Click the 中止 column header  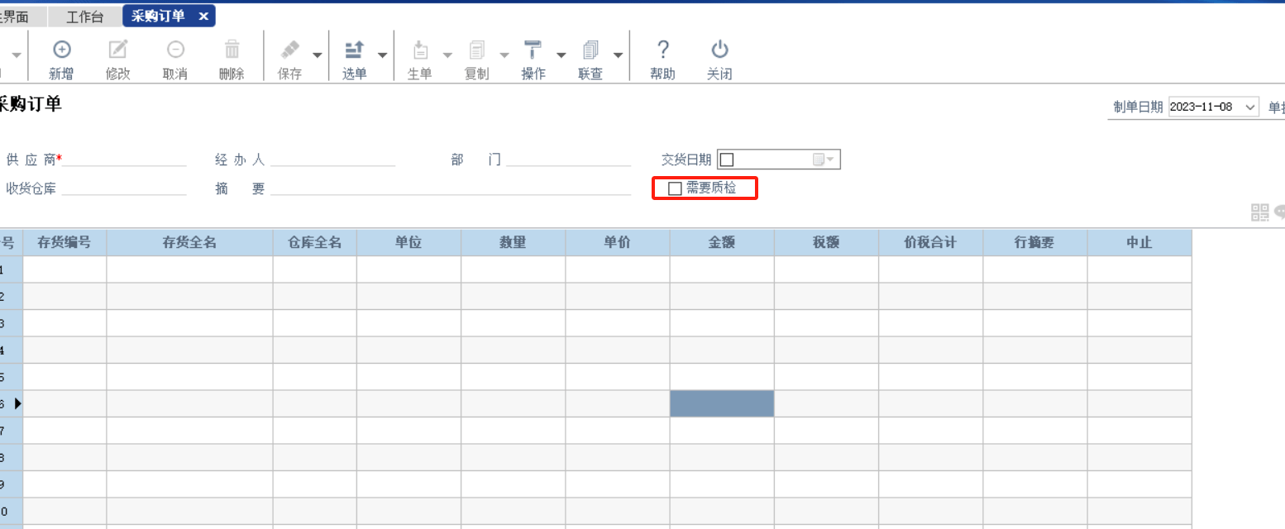tap(1139, 243)
